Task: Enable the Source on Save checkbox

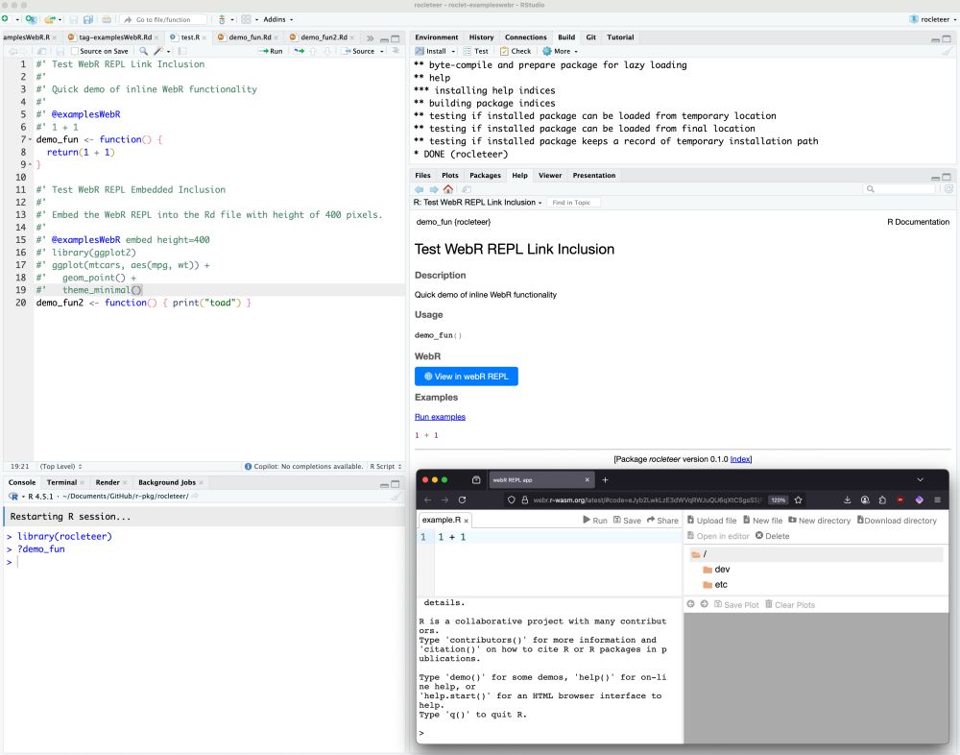Action: click(76, 51)
